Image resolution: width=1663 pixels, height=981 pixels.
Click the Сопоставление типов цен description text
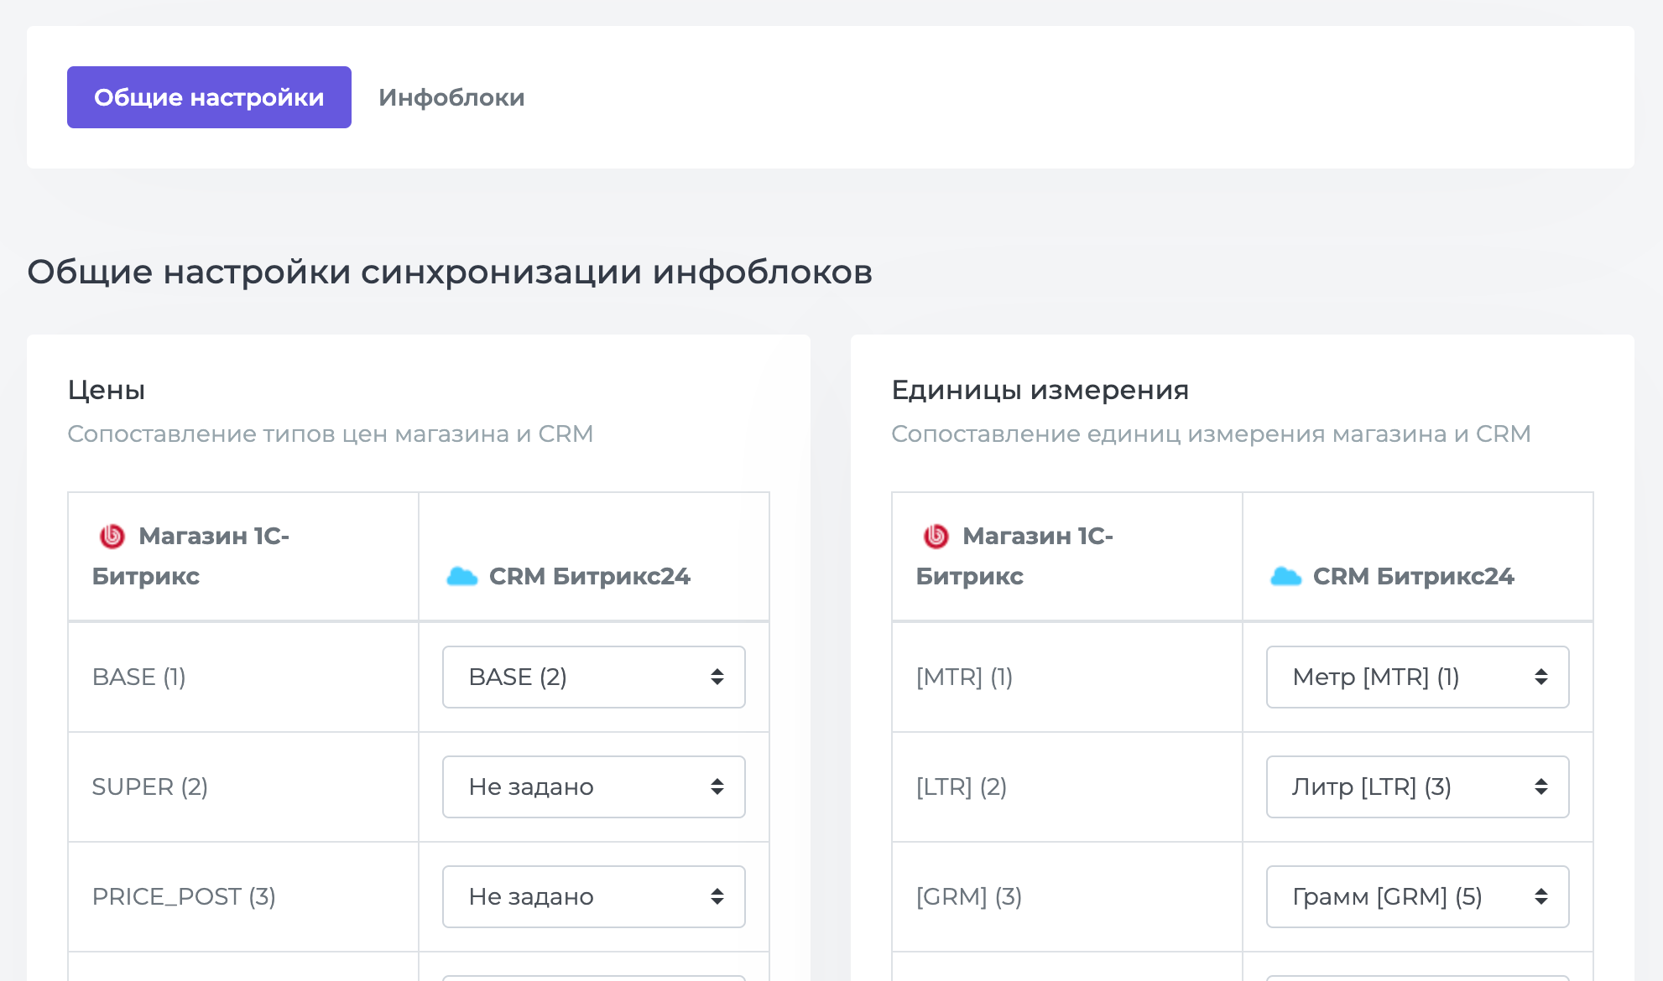point(331,433)
